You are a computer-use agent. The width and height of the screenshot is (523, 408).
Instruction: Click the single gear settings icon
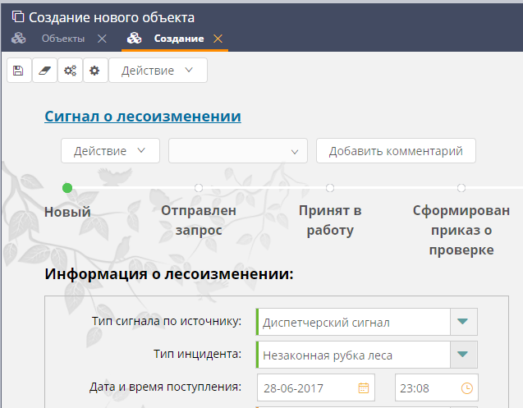95,71
